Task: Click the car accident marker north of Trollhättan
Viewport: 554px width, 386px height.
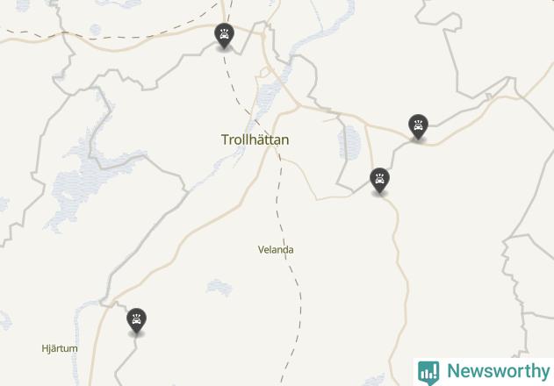Action: pos(224,35)
